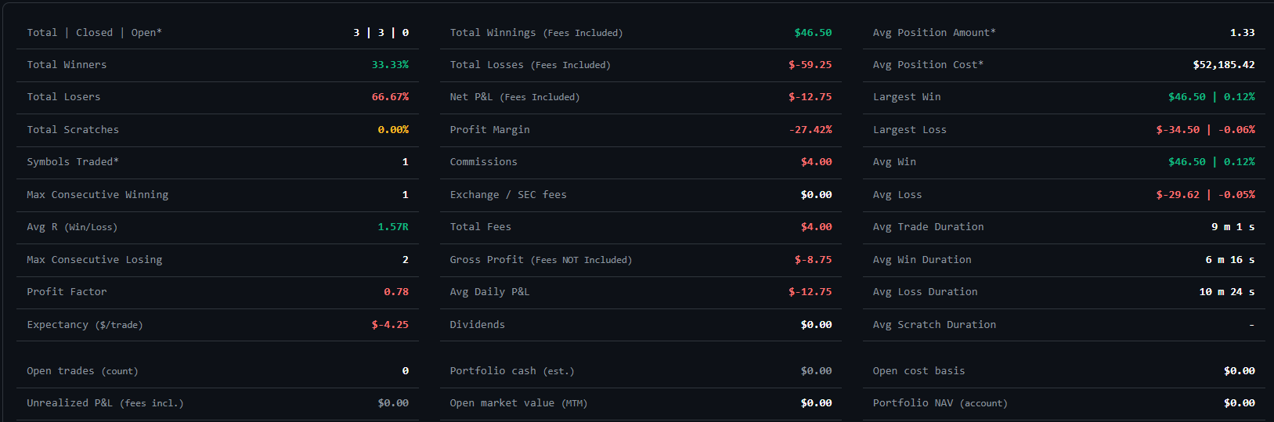Select the Open cost basis label

pyautogui.click(x=919, y=371)
